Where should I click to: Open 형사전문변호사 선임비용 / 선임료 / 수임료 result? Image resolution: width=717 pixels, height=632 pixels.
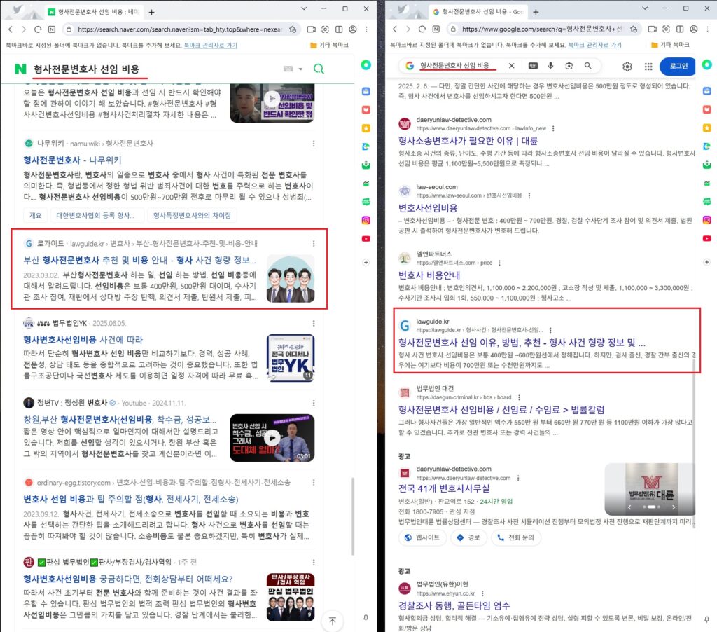(501, 410)
